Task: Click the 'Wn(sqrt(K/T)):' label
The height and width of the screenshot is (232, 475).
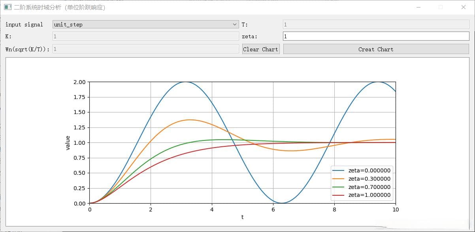Action: click(28, 49)
